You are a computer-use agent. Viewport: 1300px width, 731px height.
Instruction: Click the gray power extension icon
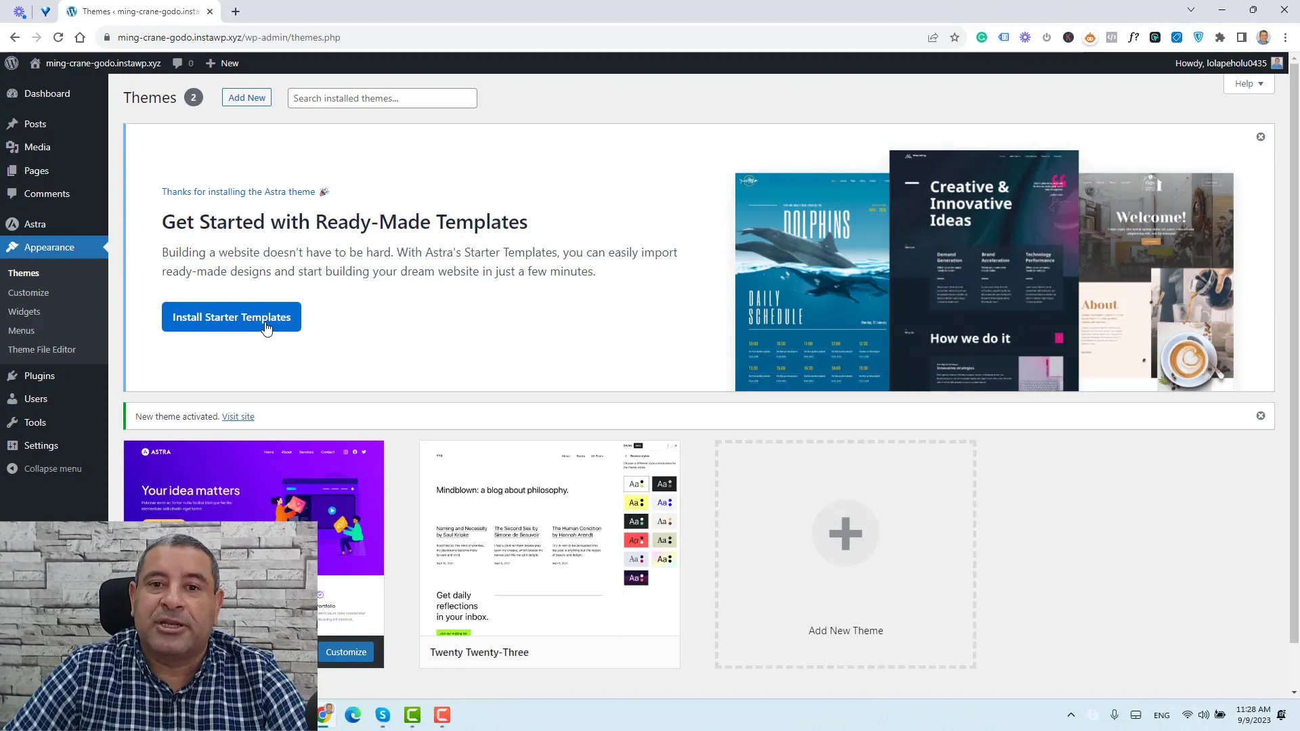pyautogui.click(x=1047, y=37)
